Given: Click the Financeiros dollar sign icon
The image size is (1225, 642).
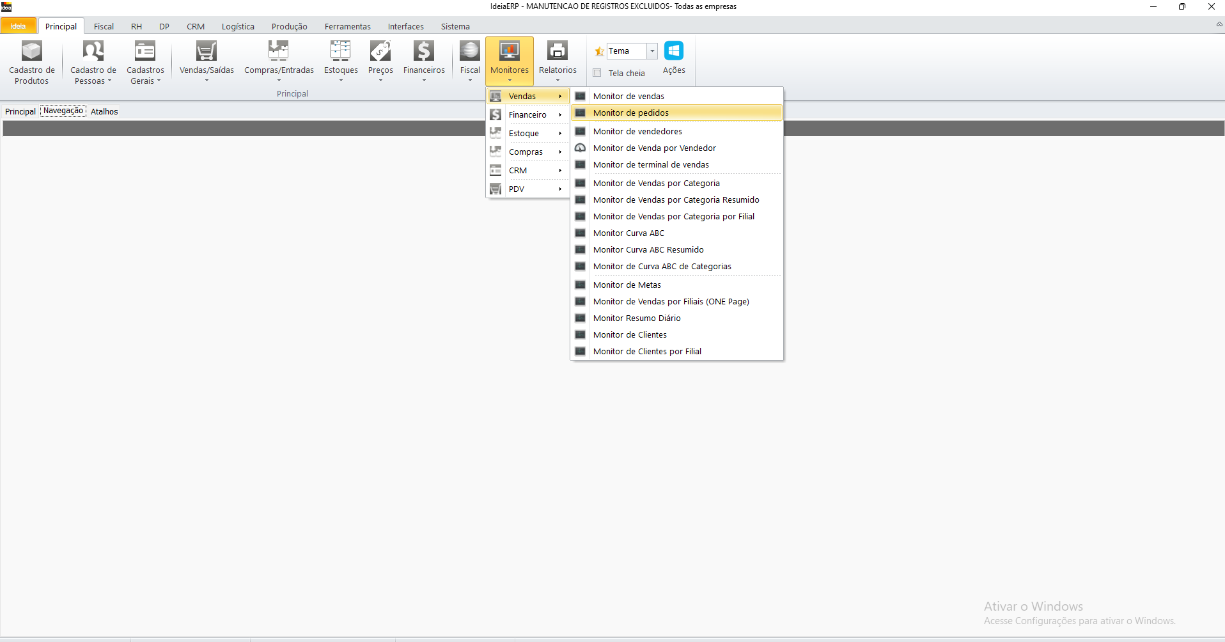Looking at the screenshot, I should coord(423,51).
